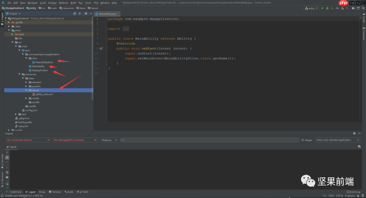This screenshot has width=366, height=198.
Task: Open the Previewer side panel
Action: tap(364, 34)
